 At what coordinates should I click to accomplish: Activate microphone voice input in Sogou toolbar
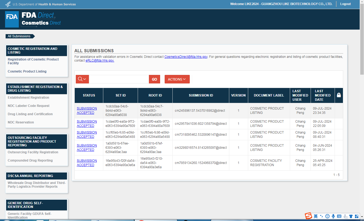click(333, 216)
